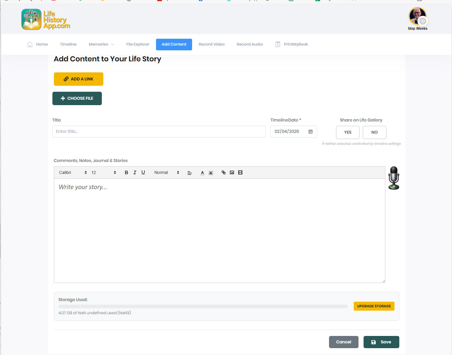Start dictation with the microphone icon
This screenshot has height=355, width=452.
(x=394, y=178)
